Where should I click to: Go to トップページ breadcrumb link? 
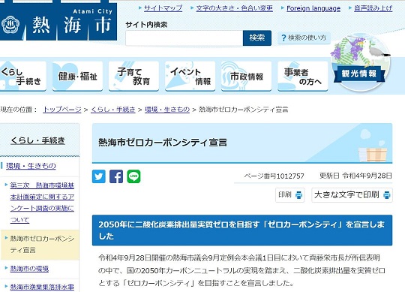coord(62,110)
